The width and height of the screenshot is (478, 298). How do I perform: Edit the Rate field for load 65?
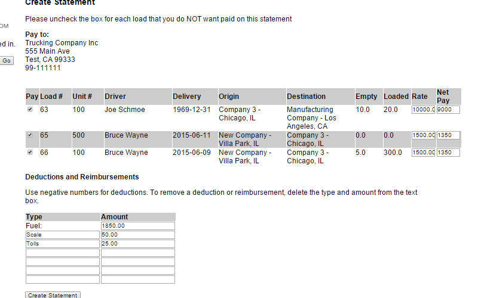[x=423, y=135]
